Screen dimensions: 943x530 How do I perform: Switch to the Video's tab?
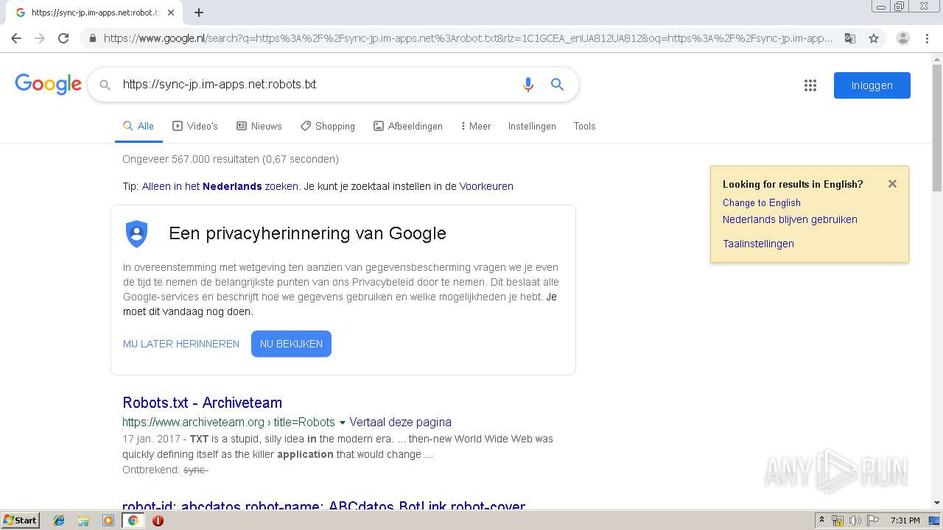point(195,126)
